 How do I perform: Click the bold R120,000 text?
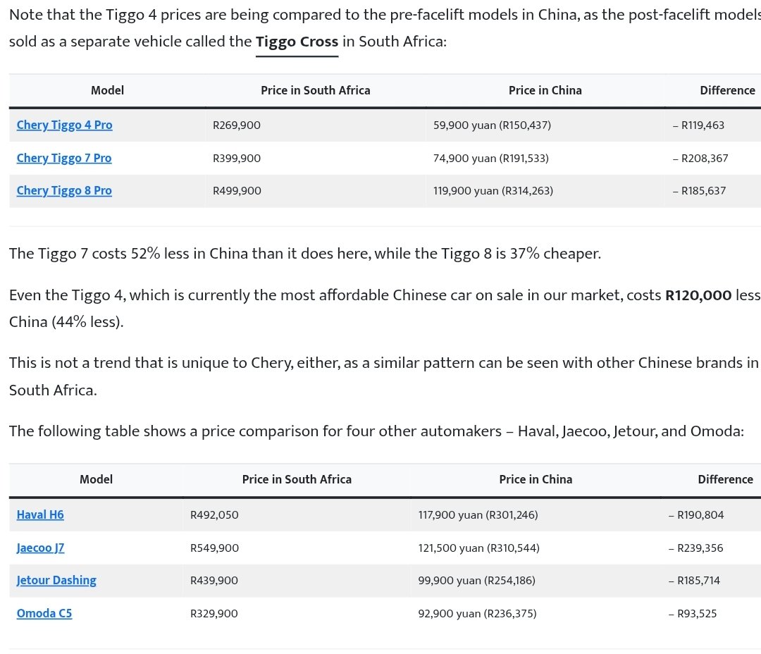coord(698,295)
